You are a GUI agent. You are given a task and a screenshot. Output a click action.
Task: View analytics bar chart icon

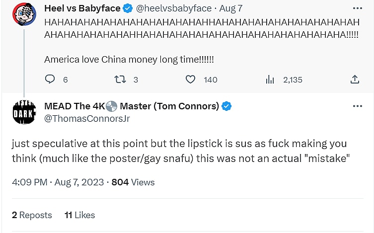(x=270, y=79)
